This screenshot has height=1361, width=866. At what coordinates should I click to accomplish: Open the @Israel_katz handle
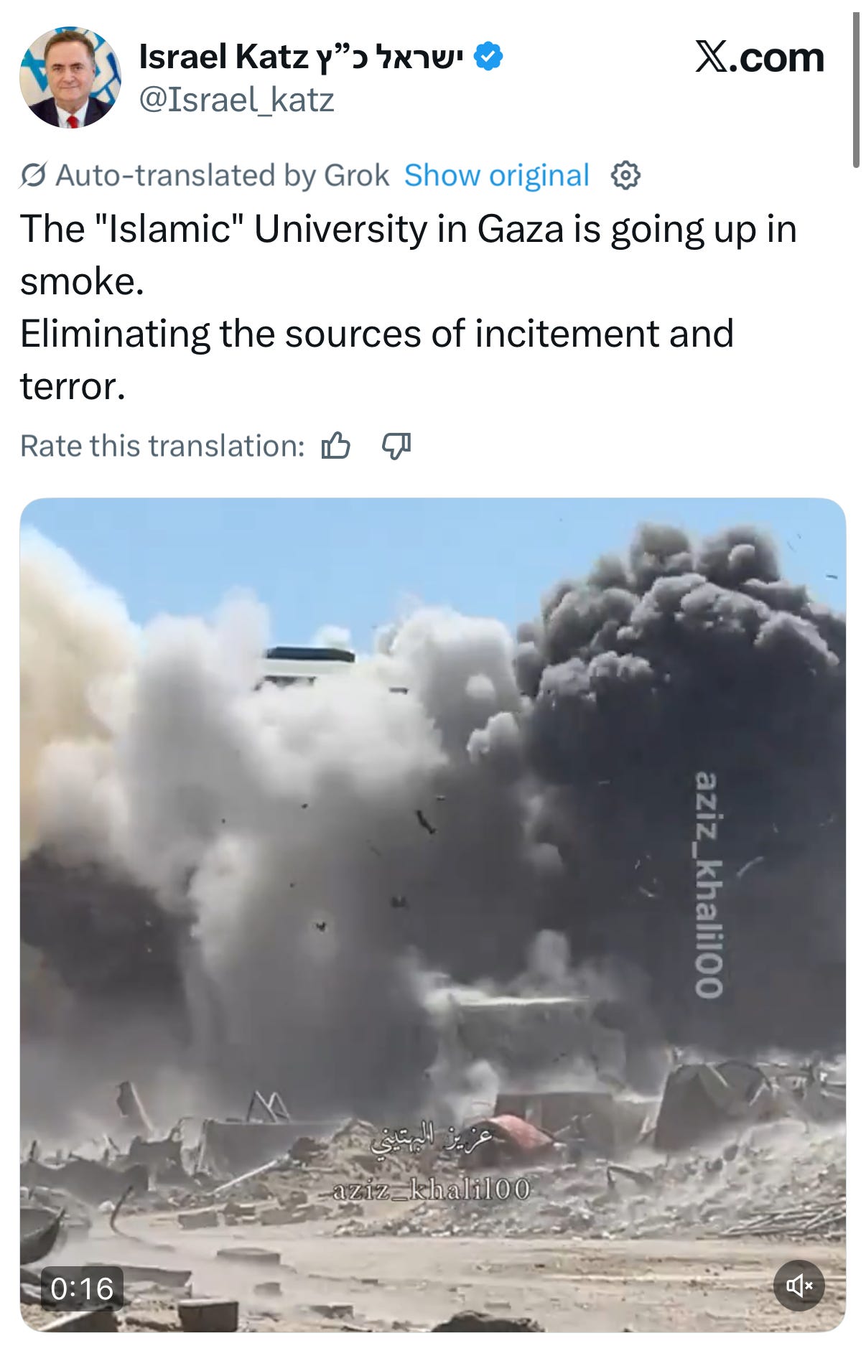pos(236,100)
